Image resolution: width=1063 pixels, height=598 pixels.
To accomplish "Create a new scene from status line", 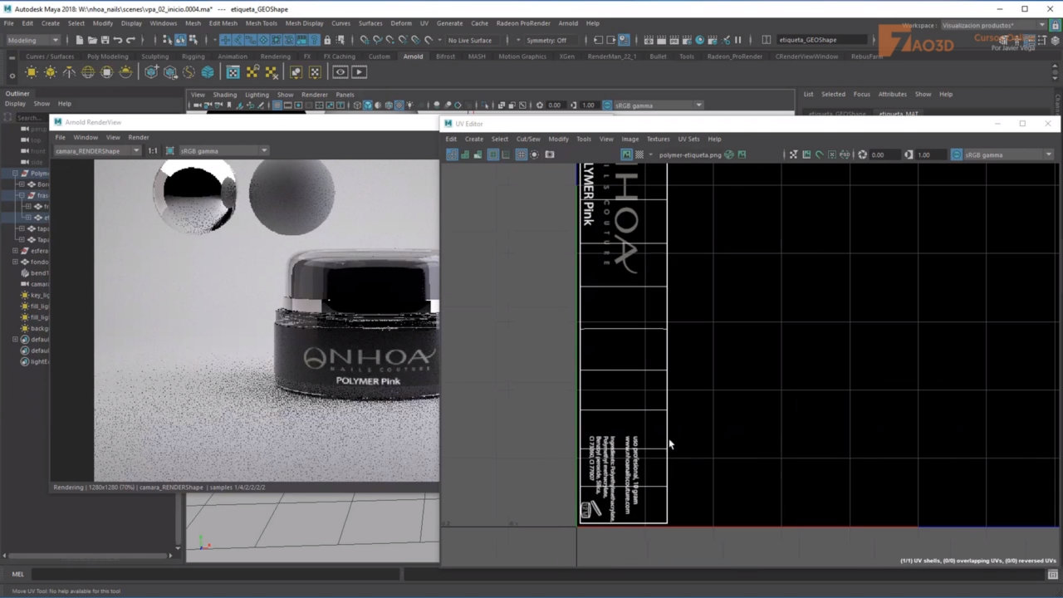I will coord(78,40).
